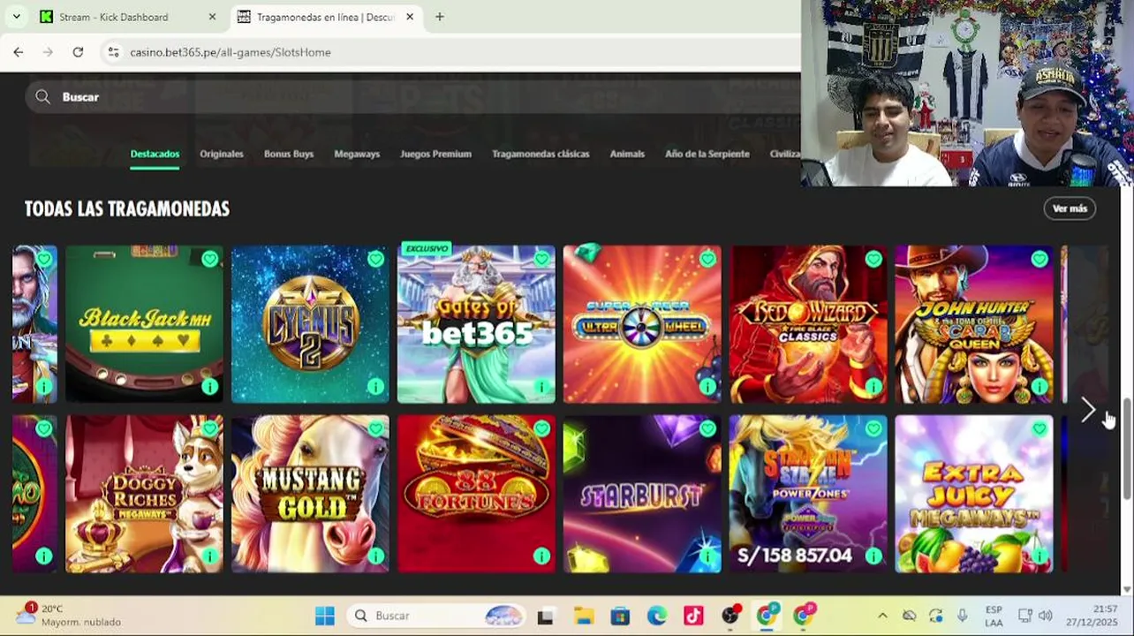Show hidden system tray icons

882,616
